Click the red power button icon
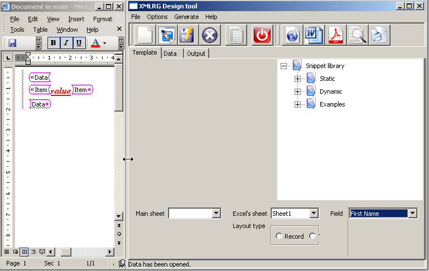Viewport: 429px width, 271px height. 262,35
